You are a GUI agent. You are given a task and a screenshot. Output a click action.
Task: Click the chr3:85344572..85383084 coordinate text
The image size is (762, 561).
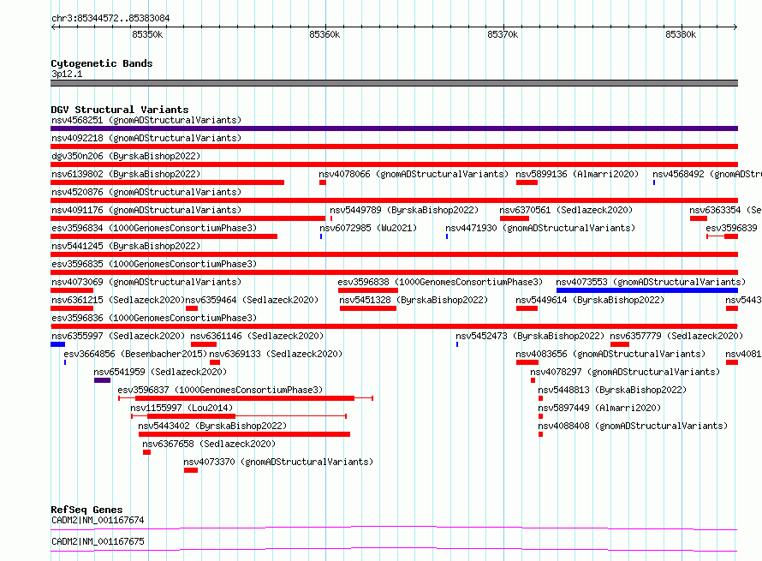pos(110,19)
